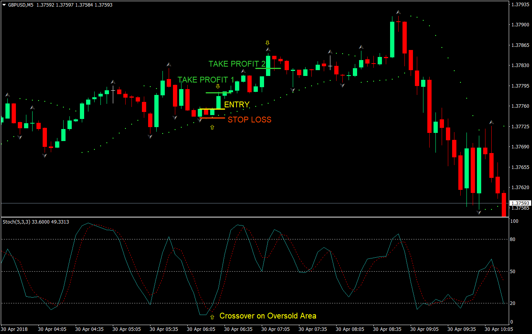Click the green up arrow below the entry candle

[x=212, y=127]
